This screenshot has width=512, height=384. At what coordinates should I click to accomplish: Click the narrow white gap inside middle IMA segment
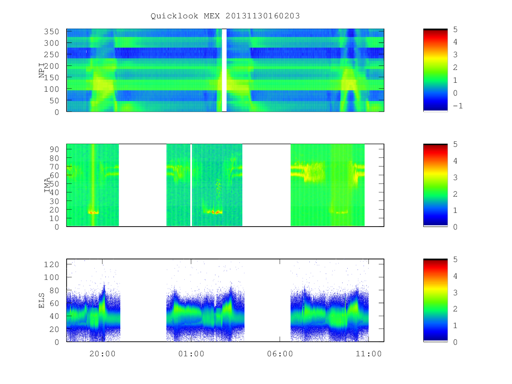click(191, 185)
